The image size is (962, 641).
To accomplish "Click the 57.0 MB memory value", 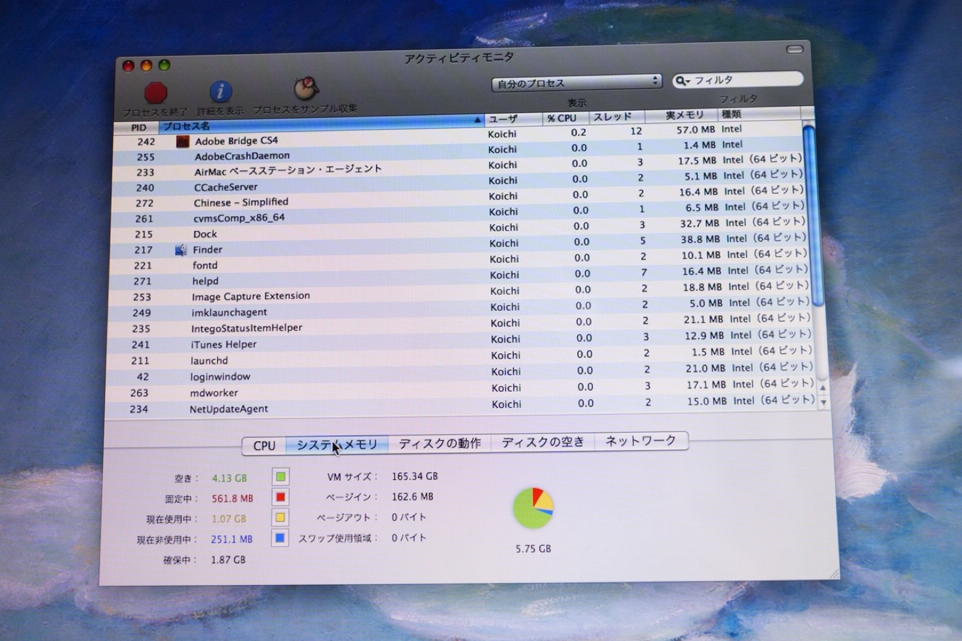I will point(695,130).
